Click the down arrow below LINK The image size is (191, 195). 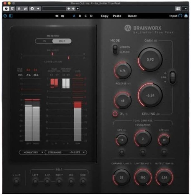(x=165, y=82)
